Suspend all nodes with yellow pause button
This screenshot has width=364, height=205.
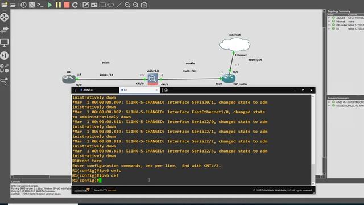click(x=58, y=5)
